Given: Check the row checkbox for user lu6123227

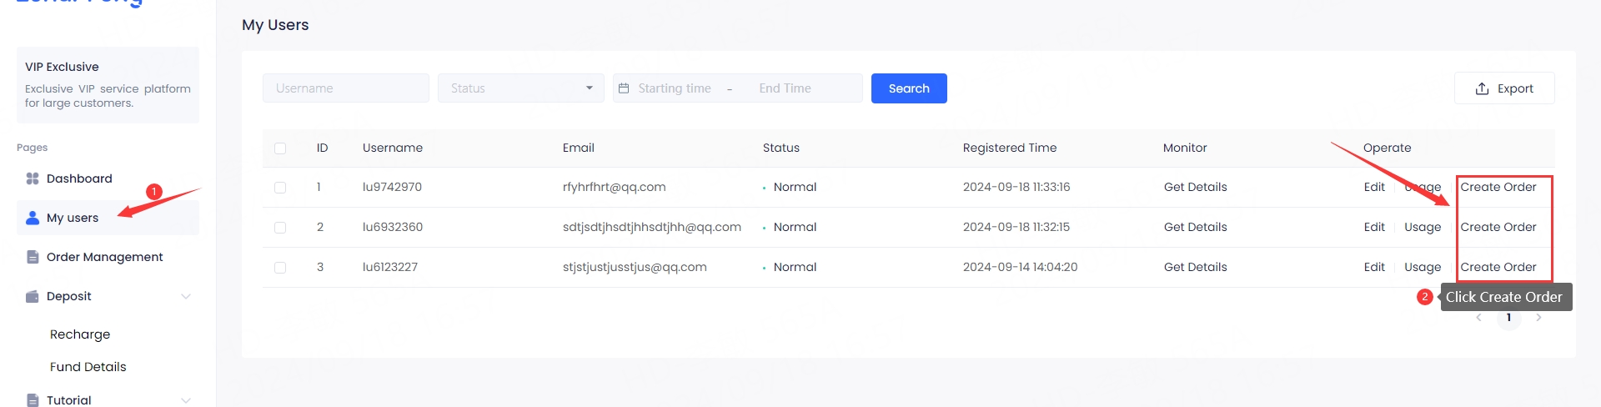Looking at the screenshot, I should (x=280, y=268).
